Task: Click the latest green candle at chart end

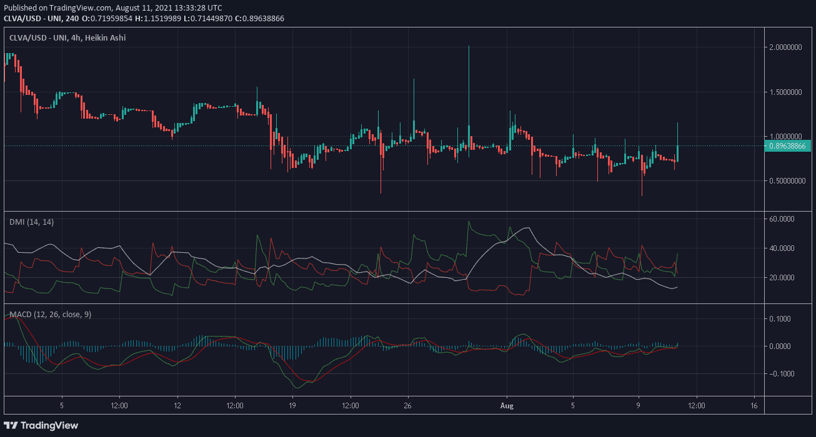Action: click(x=678, y=153)
